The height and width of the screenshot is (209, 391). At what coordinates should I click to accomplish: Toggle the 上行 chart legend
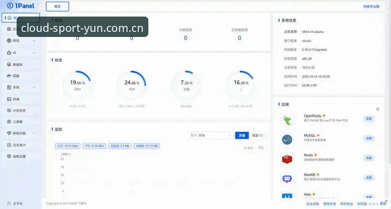click(248, 148)
